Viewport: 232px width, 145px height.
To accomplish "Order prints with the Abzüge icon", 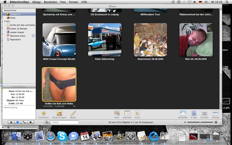I will point(215,113).
